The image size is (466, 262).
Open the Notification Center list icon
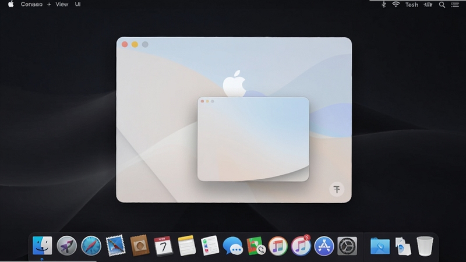[x=455, y=5]
